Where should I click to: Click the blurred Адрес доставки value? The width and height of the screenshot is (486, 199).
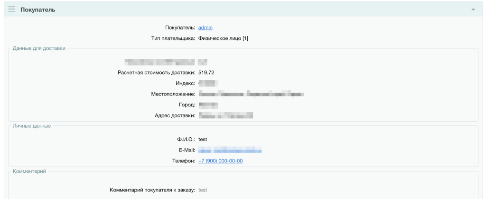[225, 115]
